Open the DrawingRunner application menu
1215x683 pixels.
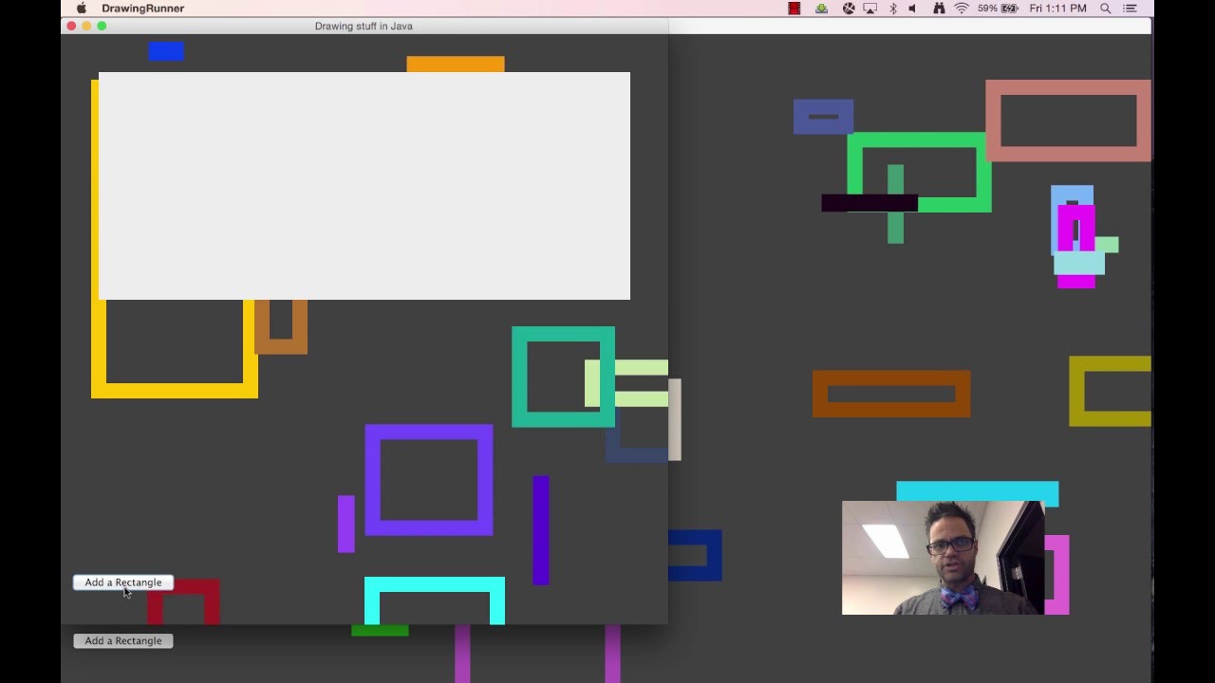click(143, 9)
